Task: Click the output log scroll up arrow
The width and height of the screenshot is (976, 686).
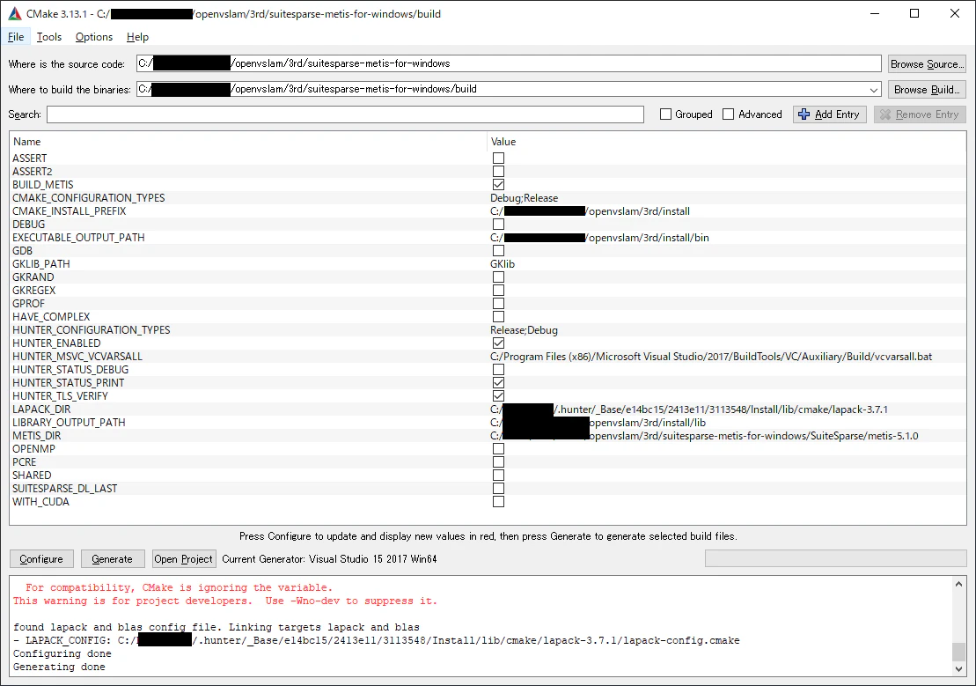Action: click(x=958, y=584)
